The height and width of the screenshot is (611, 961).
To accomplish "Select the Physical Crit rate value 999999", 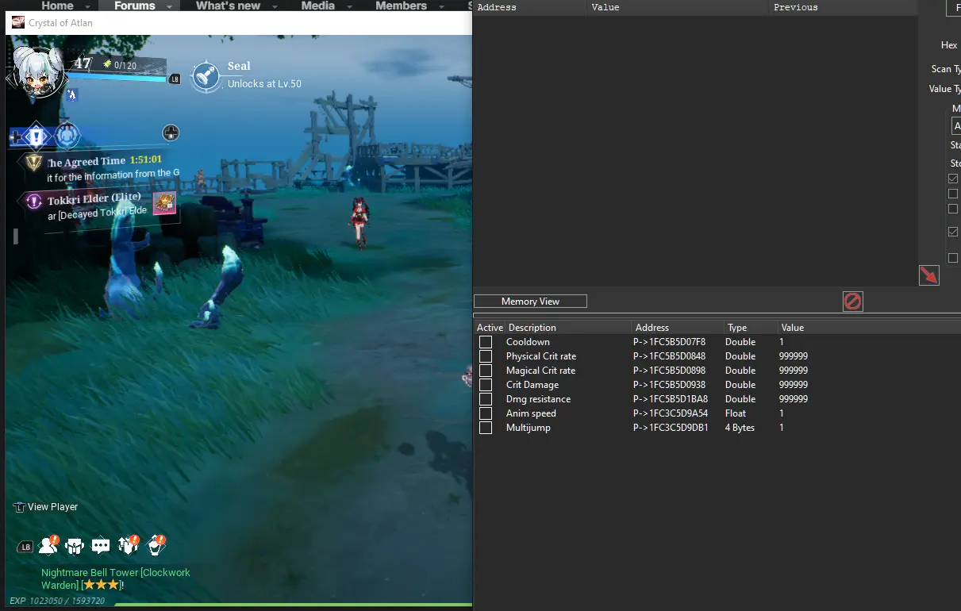I will 794,356.
